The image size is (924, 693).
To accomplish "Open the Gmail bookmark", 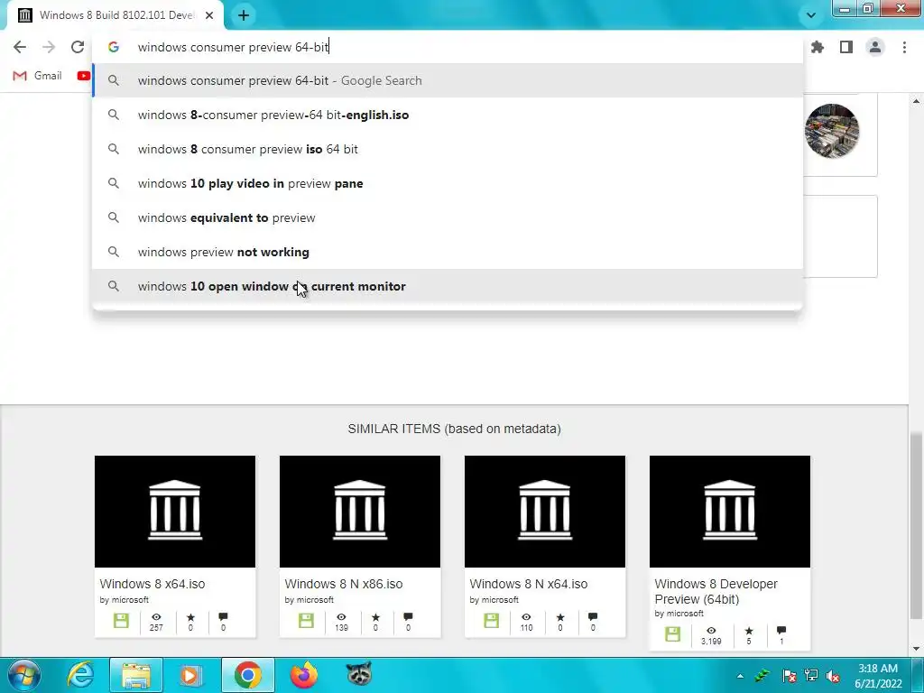I will coord(38,76).
